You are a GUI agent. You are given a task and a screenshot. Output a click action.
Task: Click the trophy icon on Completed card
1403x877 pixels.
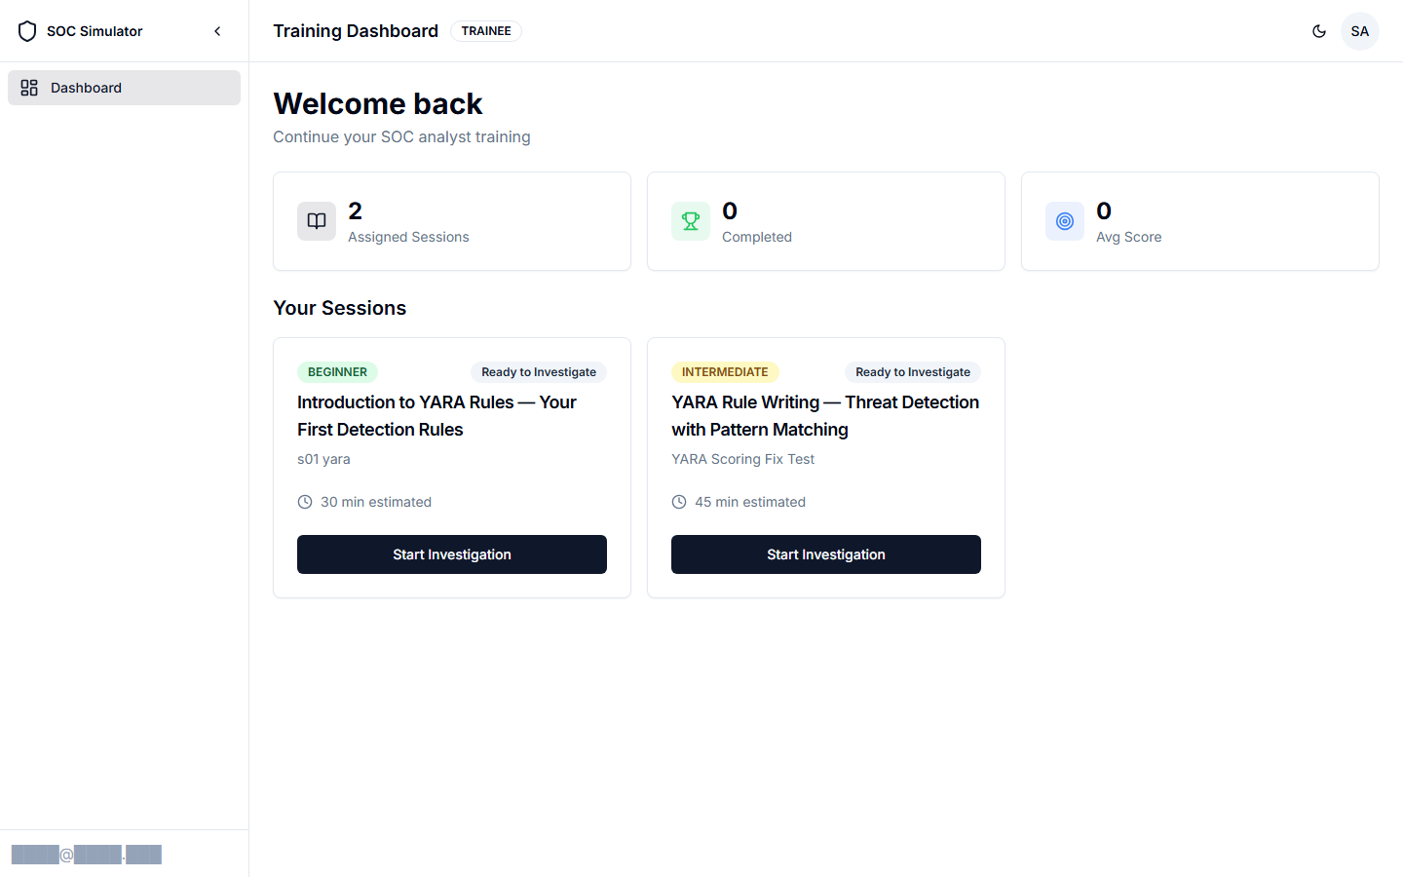pyautogui.click(x=691, y=221)
